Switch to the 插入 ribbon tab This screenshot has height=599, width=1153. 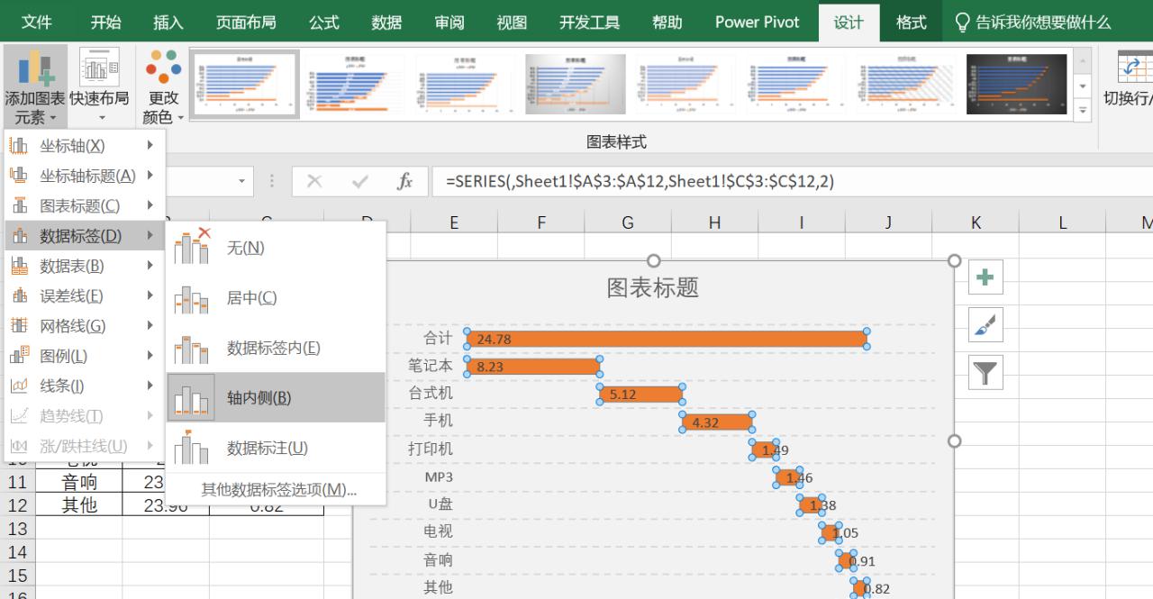[x=168, y=23]
